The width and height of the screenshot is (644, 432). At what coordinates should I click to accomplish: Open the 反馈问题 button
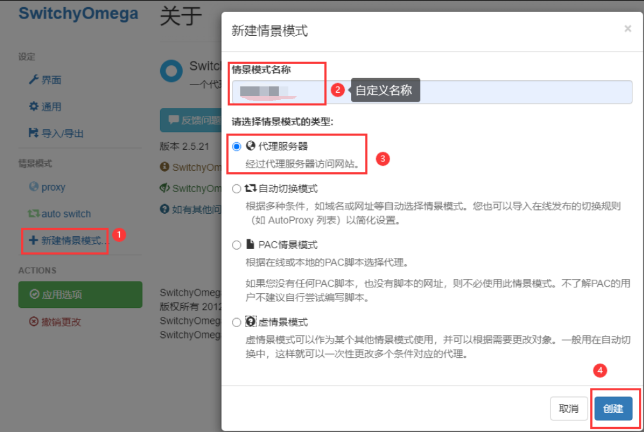(190, 120)
